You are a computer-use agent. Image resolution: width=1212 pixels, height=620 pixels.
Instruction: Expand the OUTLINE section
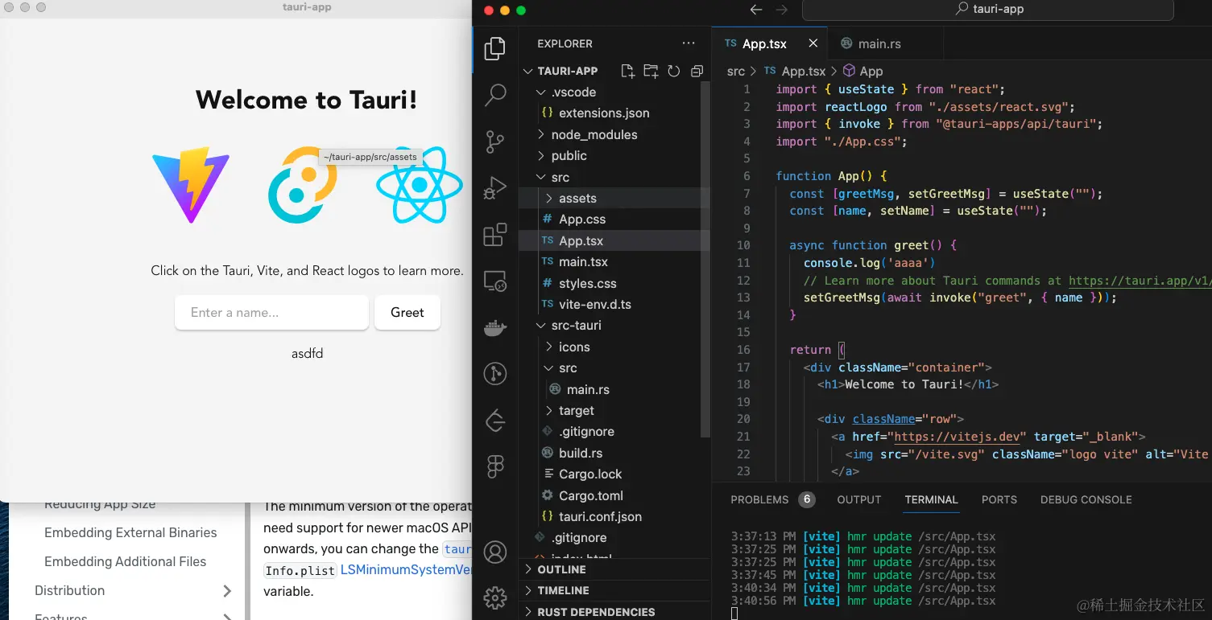(615, 569)
